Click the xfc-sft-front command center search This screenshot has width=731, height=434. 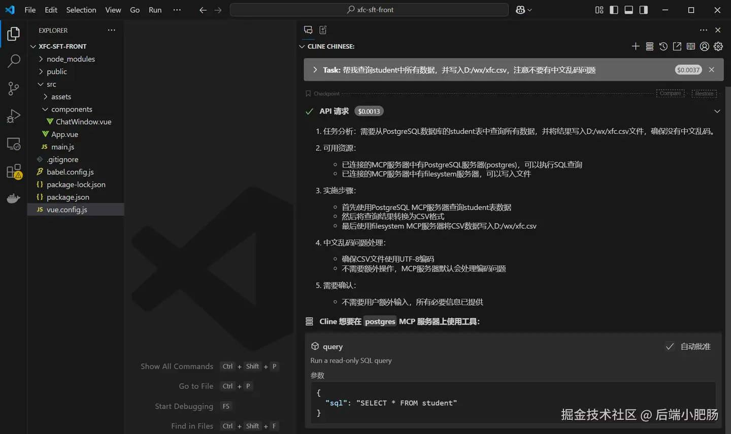pos(369,10)
